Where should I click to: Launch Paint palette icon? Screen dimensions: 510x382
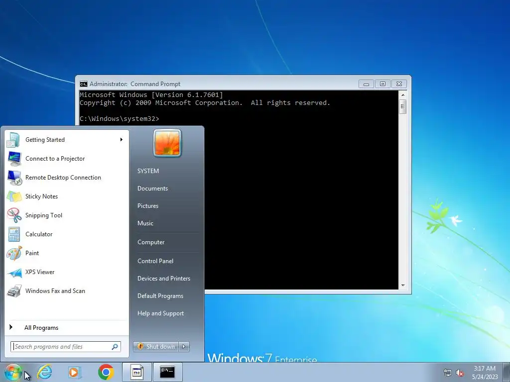(x=14, y=253)
